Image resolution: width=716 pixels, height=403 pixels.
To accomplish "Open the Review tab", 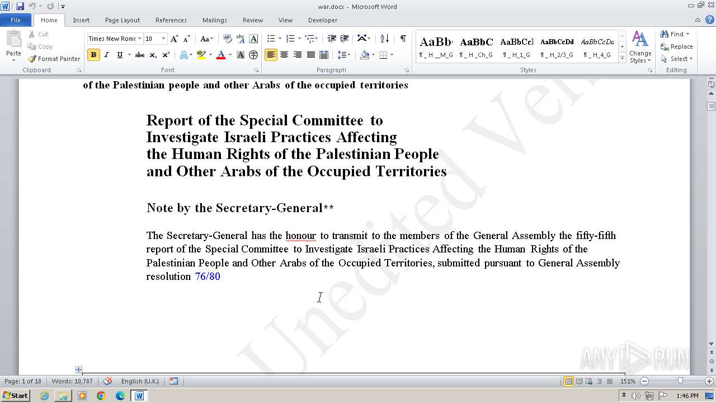I will coord(253,20).
